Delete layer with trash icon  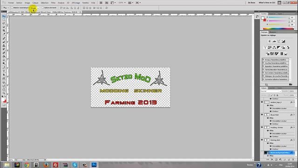pos(293,160)
